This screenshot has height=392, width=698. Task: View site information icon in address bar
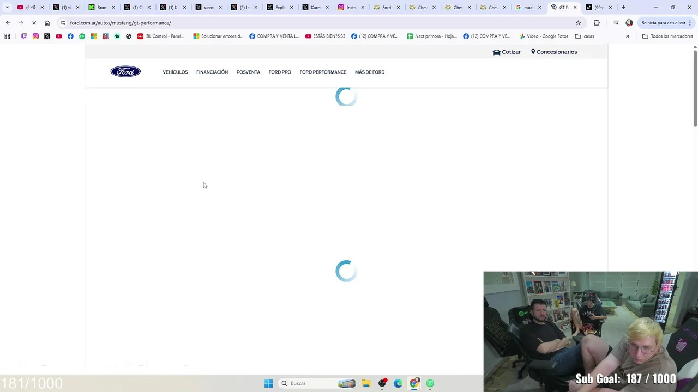point(63,23)
